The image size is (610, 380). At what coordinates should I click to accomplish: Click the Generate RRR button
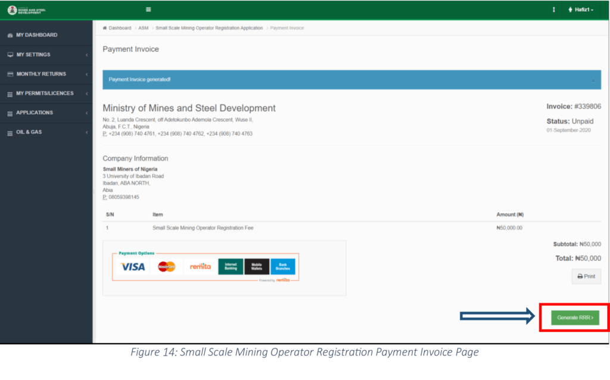coord(575,318)
